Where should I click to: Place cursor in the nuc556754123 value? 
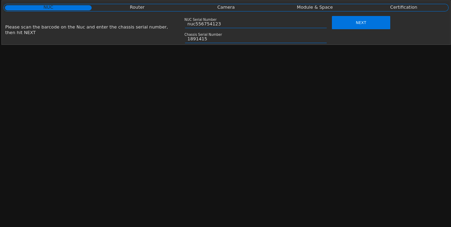204,24
